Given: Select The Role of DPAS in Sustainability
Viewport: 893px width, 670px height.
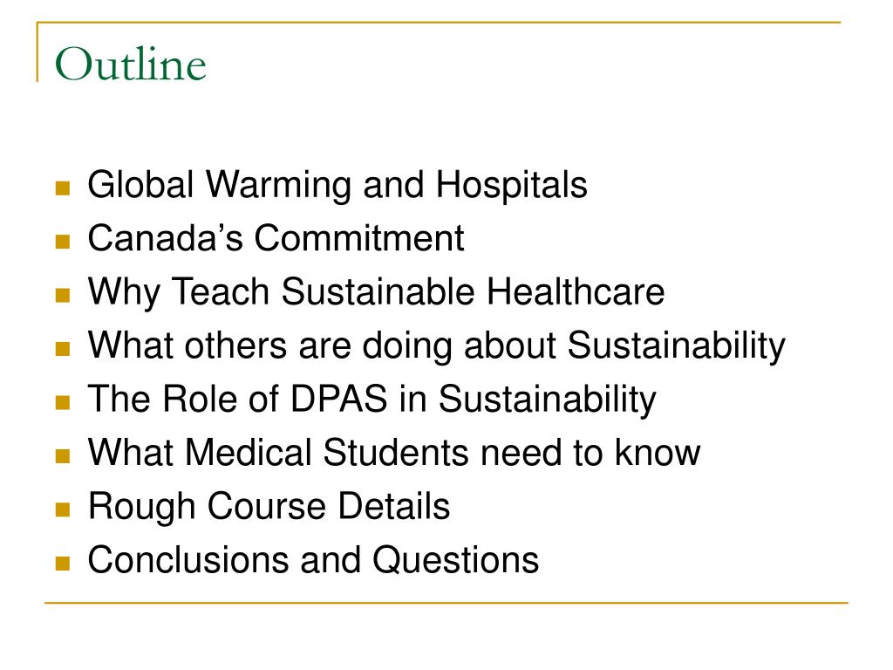Looking at the screenshot, I should [x=372, y=399].
